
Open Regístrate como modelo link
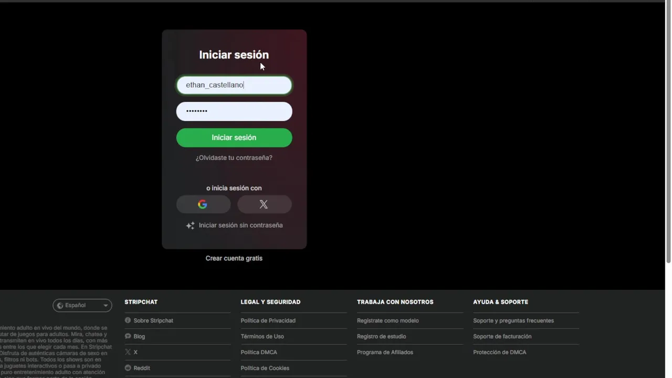coord(388,320)
